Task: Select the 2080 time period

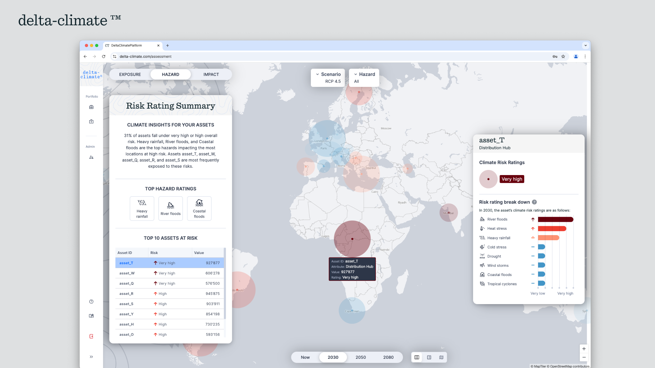Action: [x=388, y=357]
